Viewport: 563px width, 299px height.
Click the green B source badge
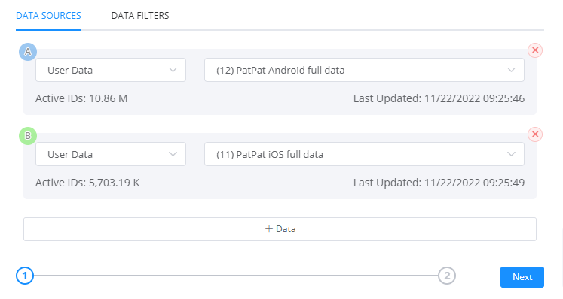click(x=28, y=136)
